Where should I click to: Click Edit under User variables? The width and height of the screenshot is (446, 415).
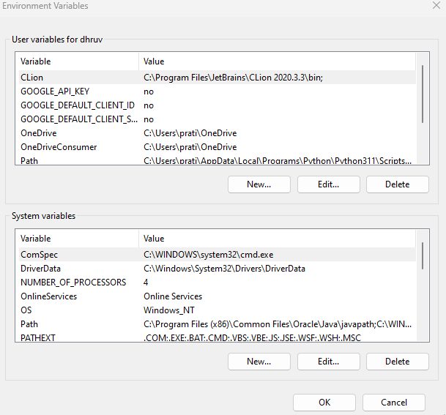point(328,184)
